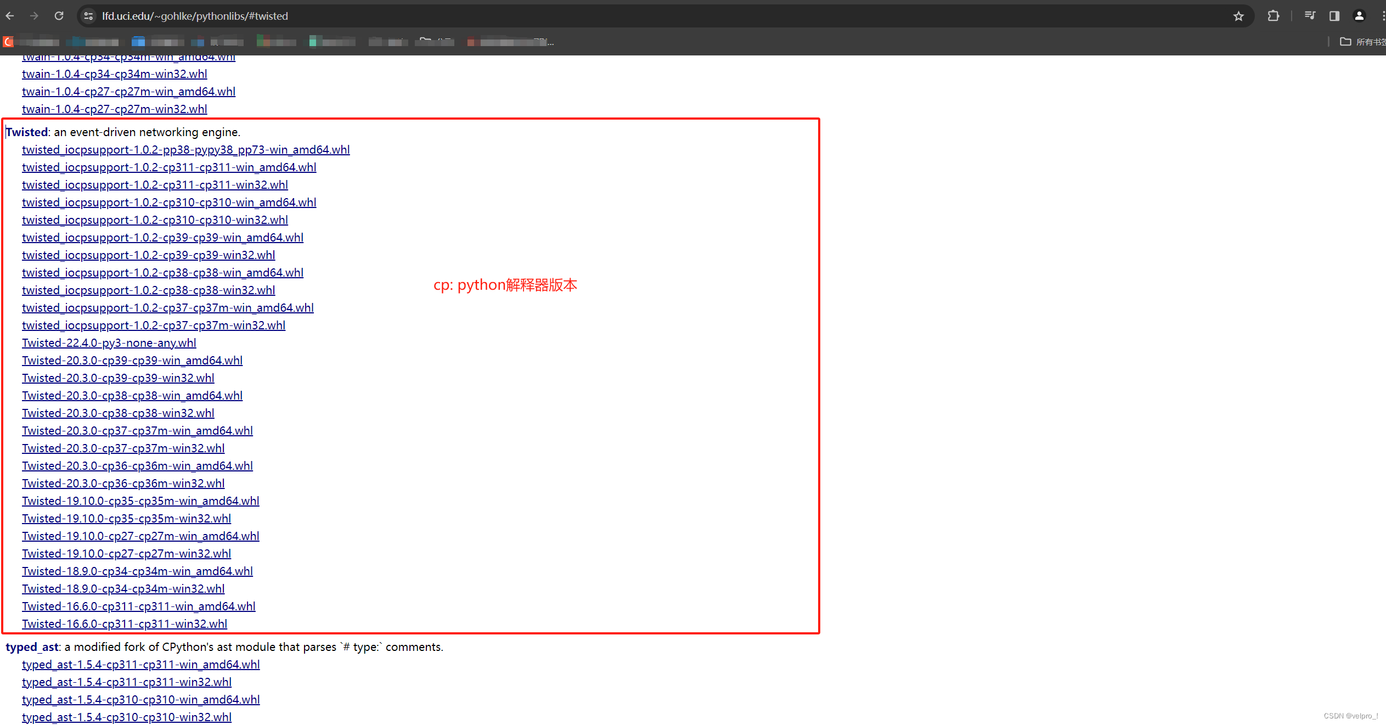
Task: Download twisted_iocpsupport cp37m win_amd64 wheel
Action: pos(168,307)
